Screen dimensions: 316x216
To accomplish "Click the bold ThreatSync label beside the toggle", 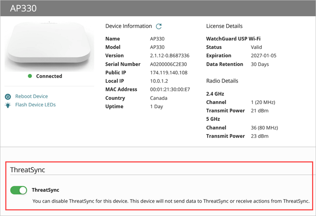I will [x=45, y=190].
